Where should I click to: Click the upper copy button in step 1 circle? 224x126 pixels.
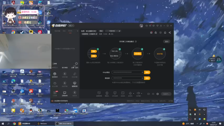point(94,51)
